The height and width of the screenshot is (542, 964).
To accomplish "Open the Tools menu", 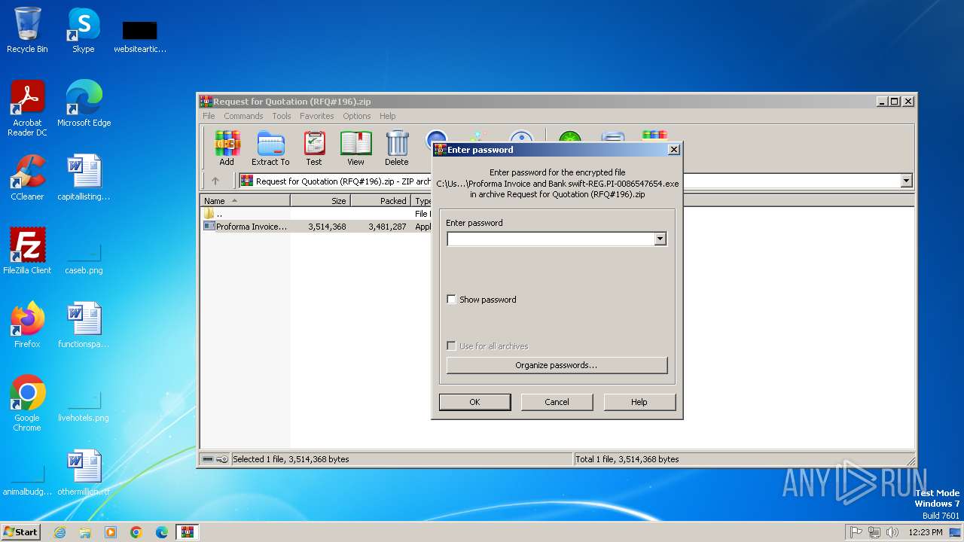I will pyautogui.click(x=282, y=116).
